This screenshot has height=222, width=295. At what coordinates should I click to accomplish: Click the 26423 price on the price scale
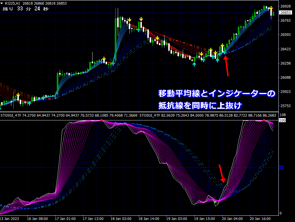[x=285, y=49]
